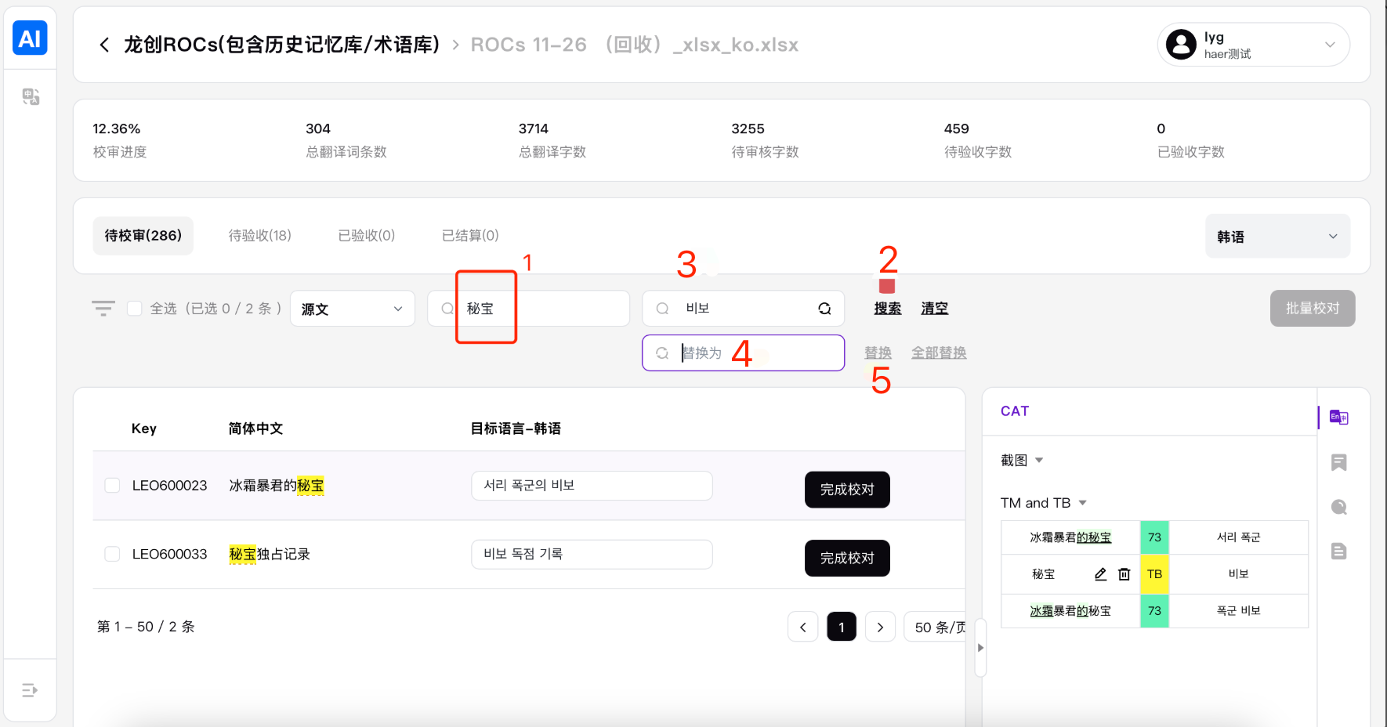Click the 搜索 search link
The height and width of the screenshot is (727, 1387).
pyautogui.click(x=887, y=309)
